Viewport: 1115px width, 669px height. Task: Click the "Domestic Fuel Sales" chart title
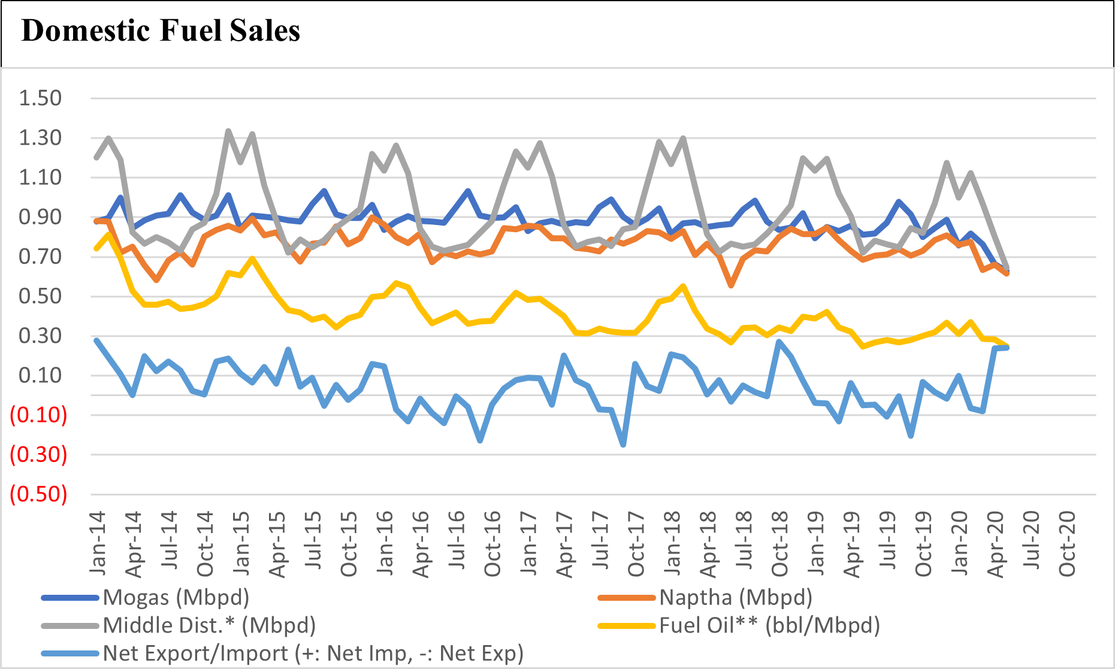[x=161, y=31]
